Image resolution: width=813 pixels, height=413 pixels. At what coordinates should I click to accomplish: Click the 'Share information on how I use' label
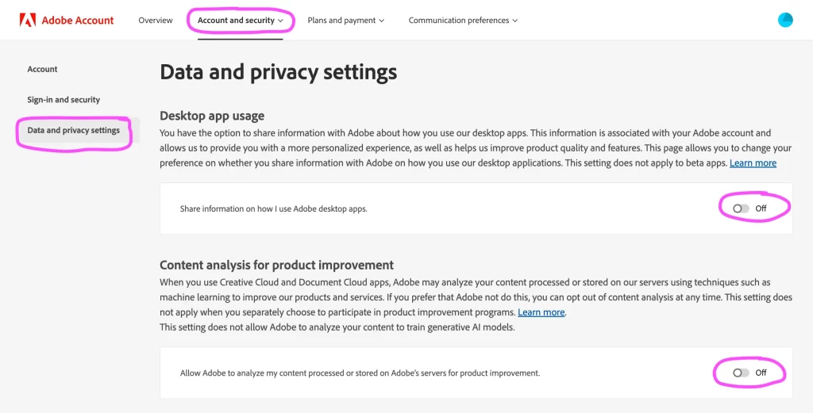tap(274, 208)
